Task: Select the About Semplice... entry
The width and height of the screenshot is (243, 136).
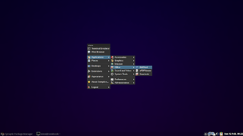Action: tap(99, 82)
